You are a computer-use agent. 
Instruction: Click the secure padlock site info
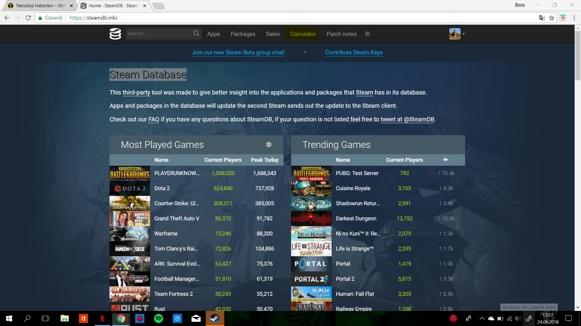click(40, 18)
